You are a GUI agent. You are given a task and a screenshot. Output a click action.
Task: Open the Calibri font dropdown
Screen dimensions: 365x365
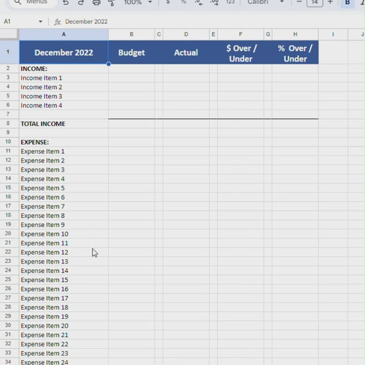265,2
